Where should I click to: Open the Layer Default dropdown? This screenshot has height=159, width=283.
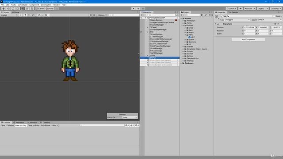click(x=270, y=19)
